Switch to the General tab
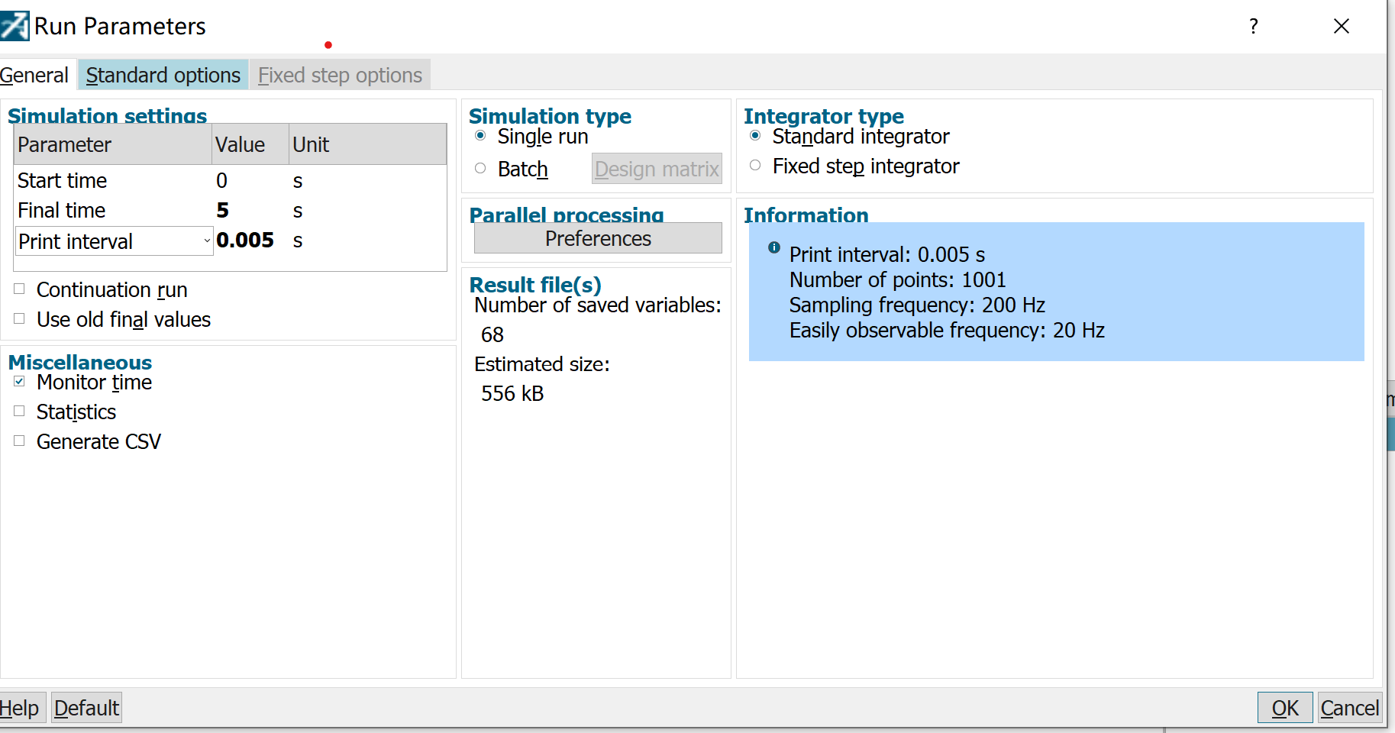This screenshot has width=1395, height=733. click(x=34, y=76)
